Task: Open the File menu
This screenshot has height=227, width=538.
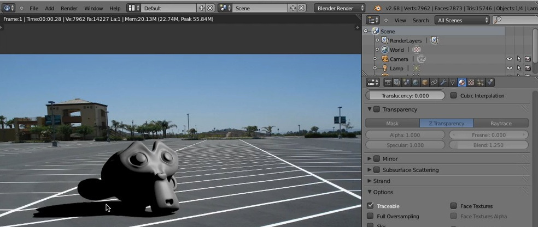Action: click(x=34, y=8)
